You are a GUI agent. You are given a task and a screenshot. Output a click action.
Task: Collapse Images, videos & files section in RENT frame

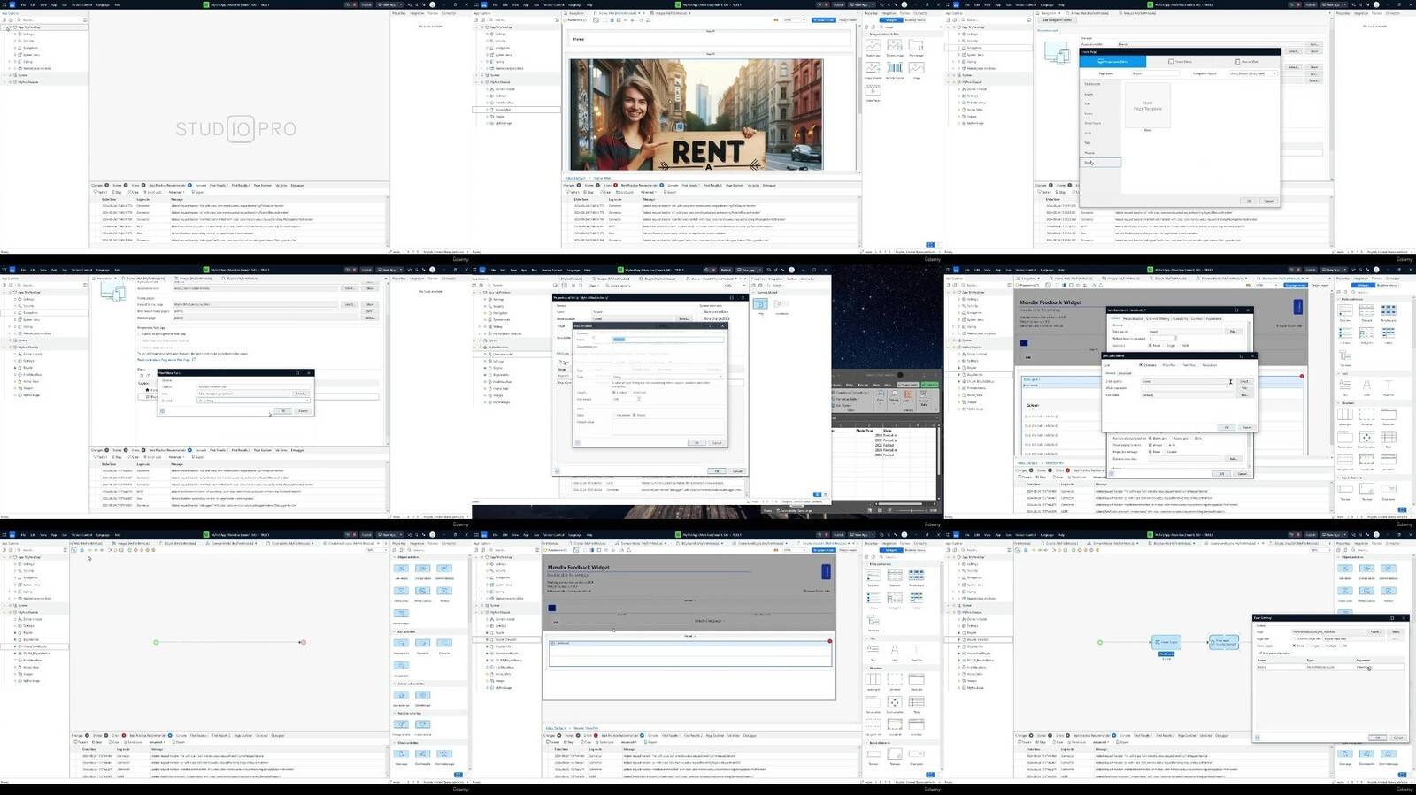[866, 34]
